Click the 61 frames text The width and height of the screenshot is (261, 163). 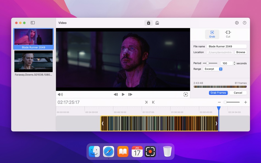(241, 83)
